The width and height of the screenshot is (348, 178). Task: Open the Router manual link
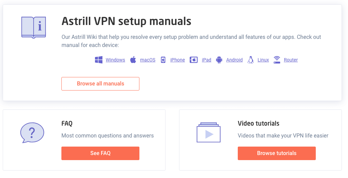coord(291,60)
